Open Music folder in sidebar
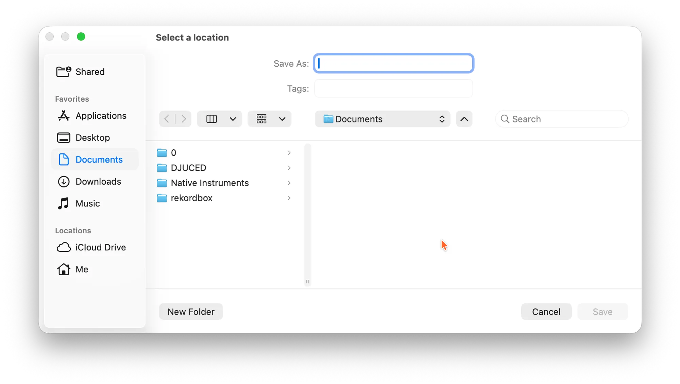Image resolution: width=680 pixels, height=384 pixels. point(87,203)
